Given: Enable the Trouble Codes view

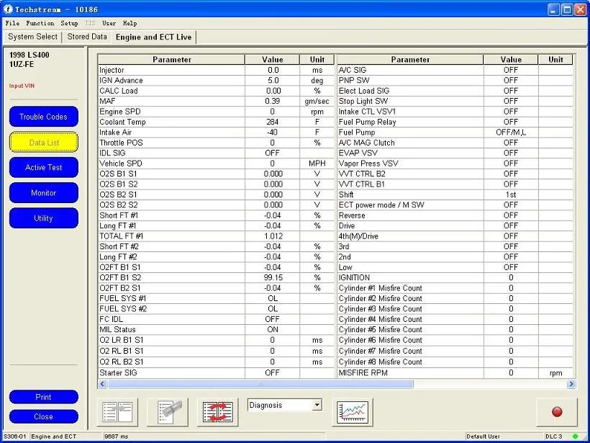Looking at the screenshot, I should click(43, 116).
